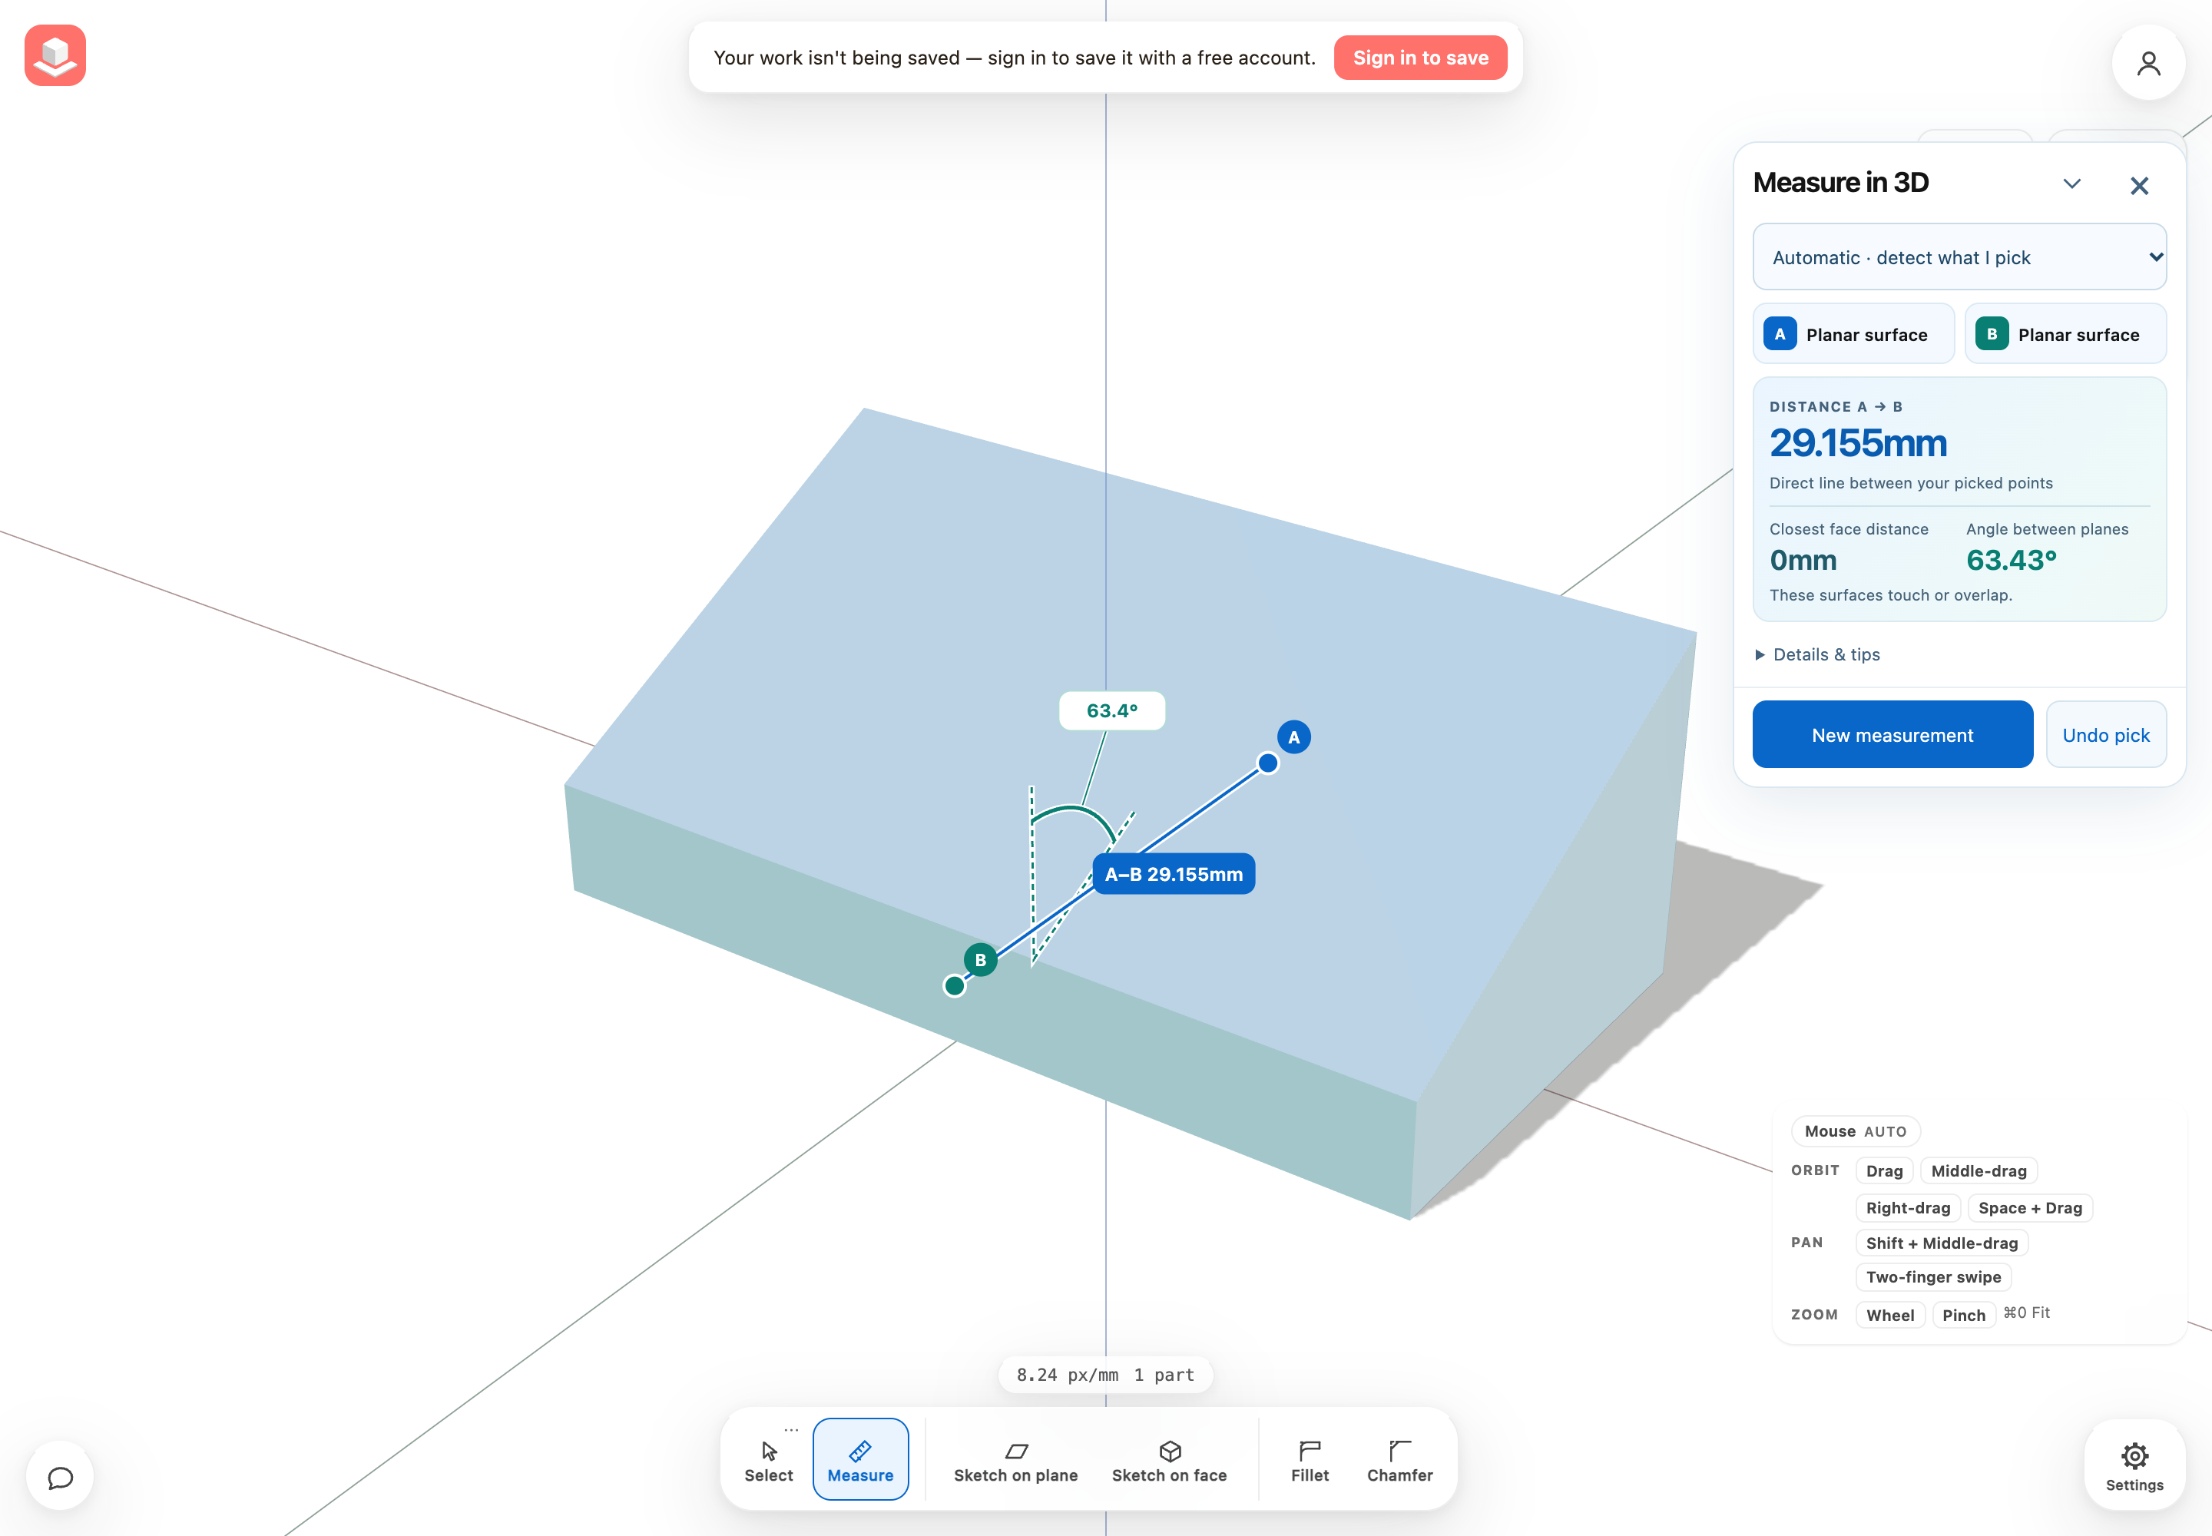
Task: Click the ⌘0 Fit zoom shortcut
Action: (x=2026, y=1313)
